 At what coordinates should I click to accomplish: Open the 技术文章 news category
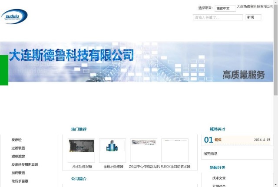pos(219,178)
